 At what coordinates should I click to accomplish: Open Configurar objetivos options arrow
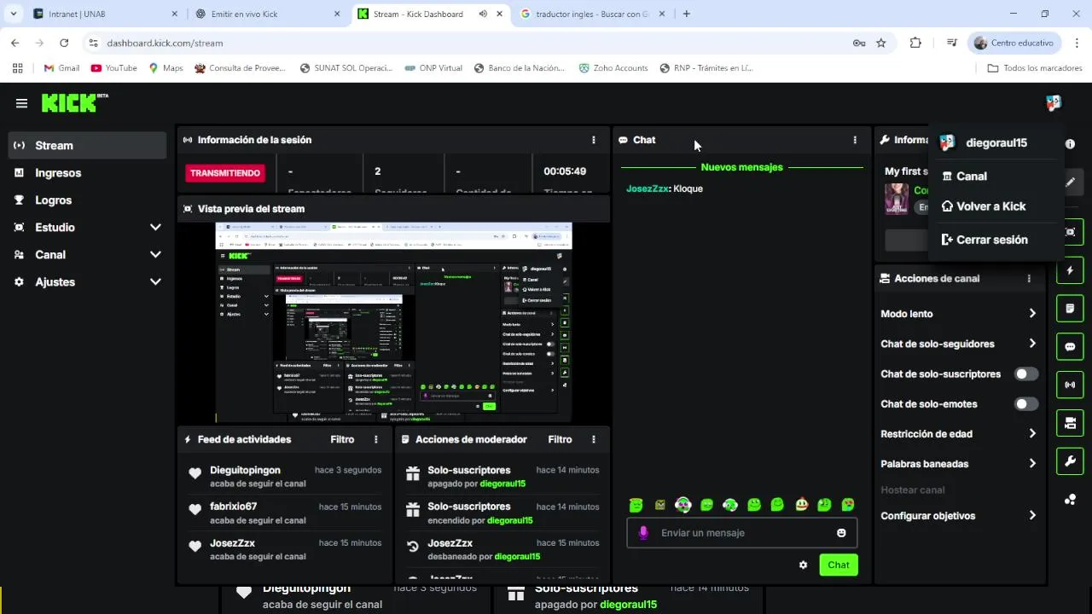pos(1032,516)
